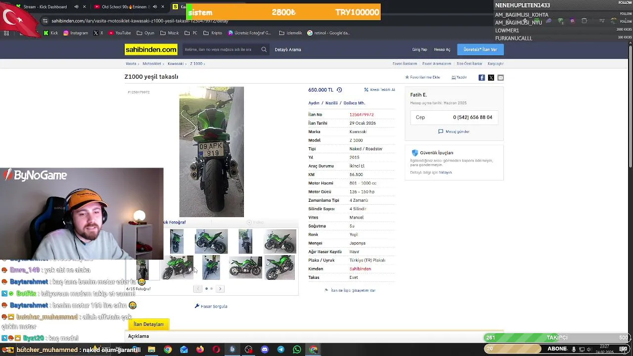Click ilan number 1250479972
This screenshot has height=356, width=633.
pos(362,115)
